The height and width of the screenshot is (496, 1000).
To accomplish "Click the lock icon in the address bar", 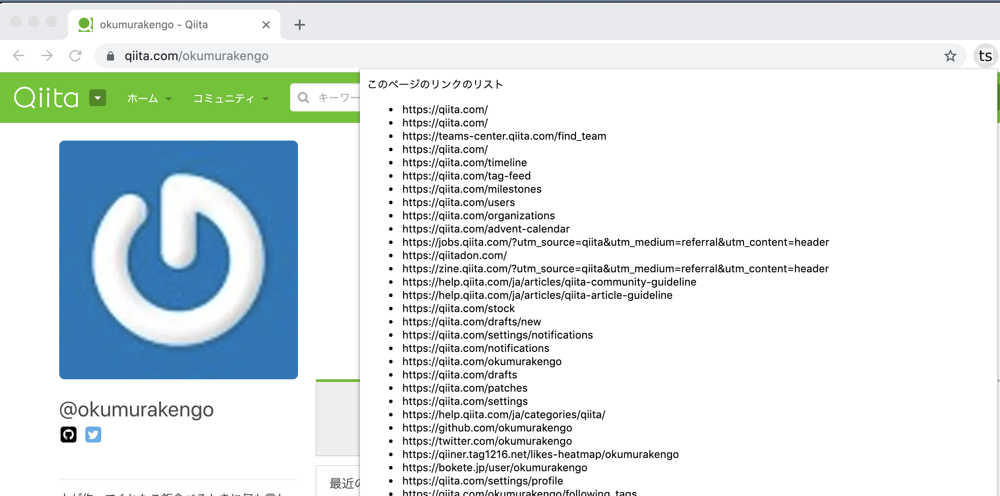I will [111, 56].
